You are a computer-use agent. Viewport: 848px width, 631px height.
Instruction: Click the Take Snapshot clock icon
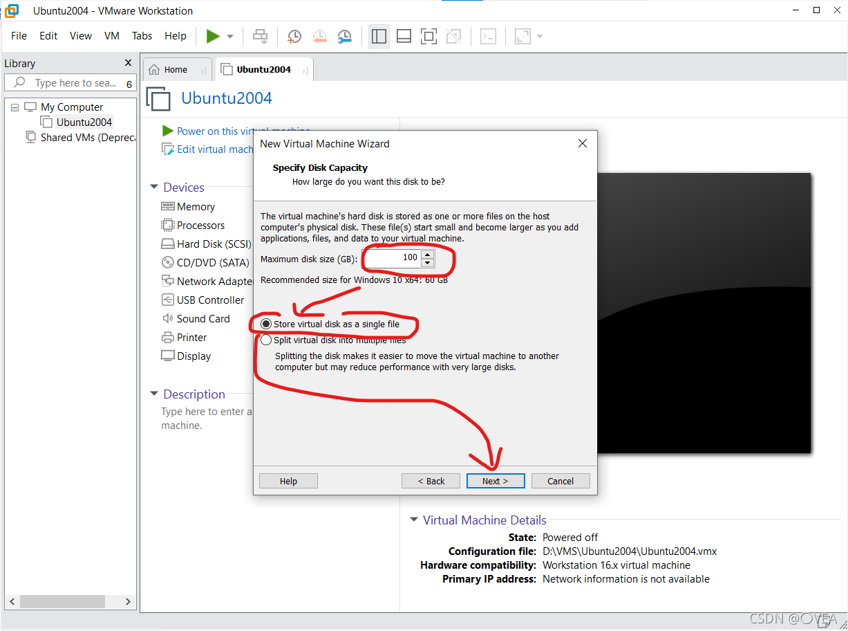294,36
